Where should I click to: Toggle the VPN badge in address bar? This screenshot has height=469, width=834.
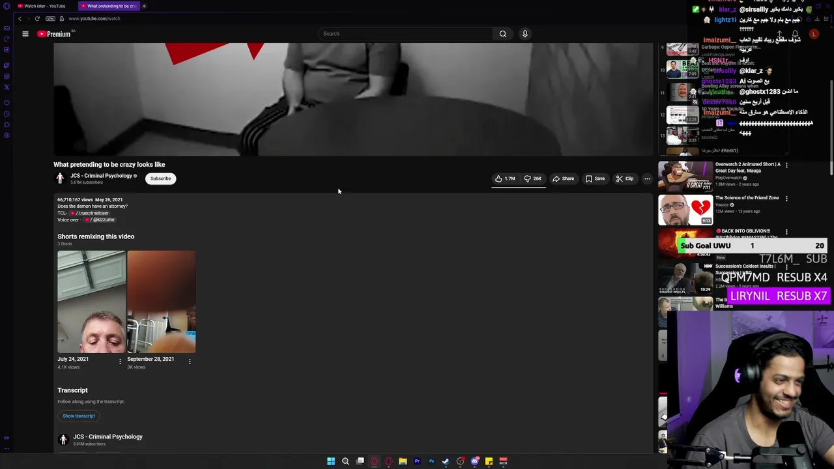51,18
